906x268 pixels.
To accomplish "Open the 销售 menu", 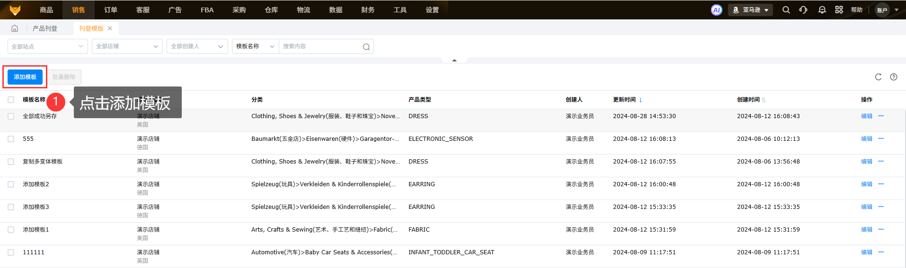I will click(x=79, y=10).
